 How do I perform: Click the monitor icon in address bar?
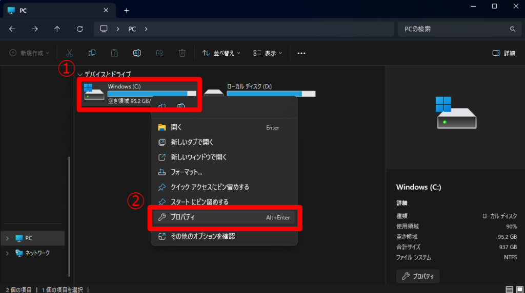[x=104, y=29]
